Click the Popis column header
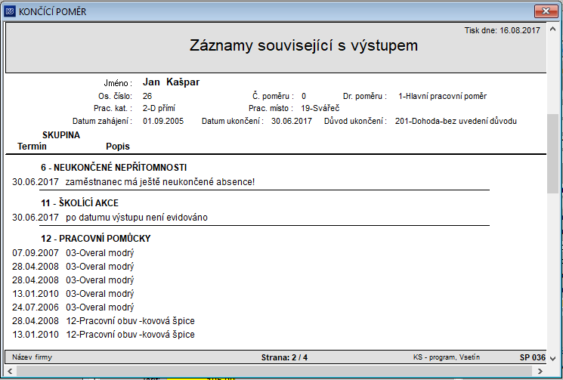 (118, 147)
